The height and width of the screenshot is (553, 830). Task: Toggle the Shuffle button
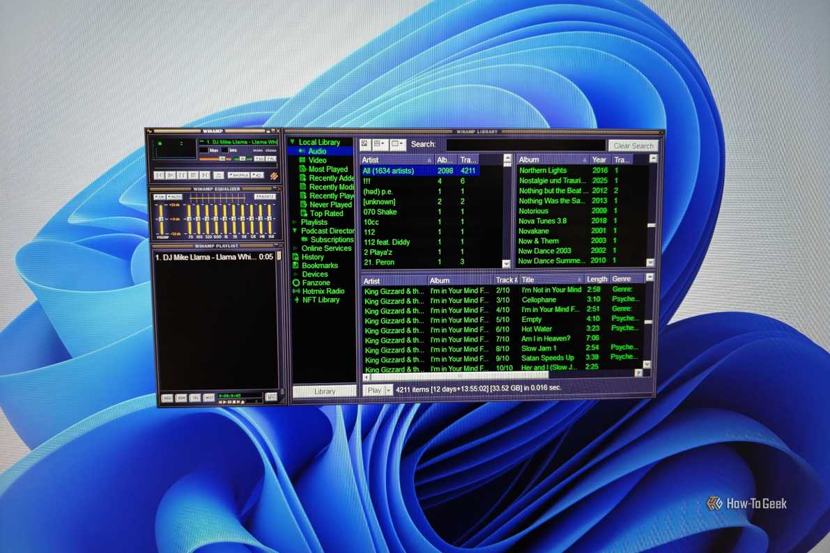[239, 175]
